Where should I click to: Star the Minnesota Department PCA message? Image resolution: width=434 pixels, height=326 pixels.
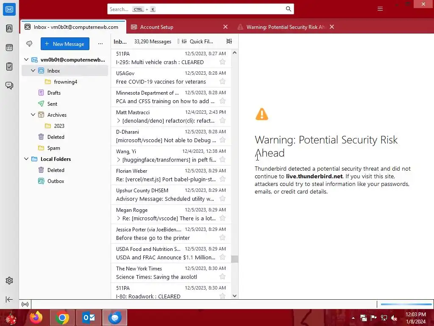pos(222,101)
